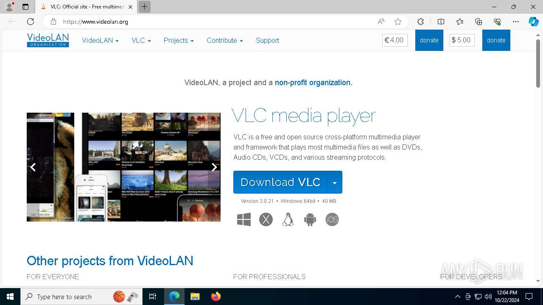The width and height of the screenshot is (543, 305).
Task: Open the notifications center
Action: (529, 297)
